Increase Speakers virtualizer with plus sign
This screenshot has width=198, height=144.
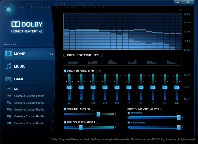pos(182,117)
